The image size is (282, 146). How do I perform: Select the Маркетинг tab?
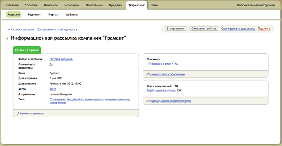coord(137,5)
